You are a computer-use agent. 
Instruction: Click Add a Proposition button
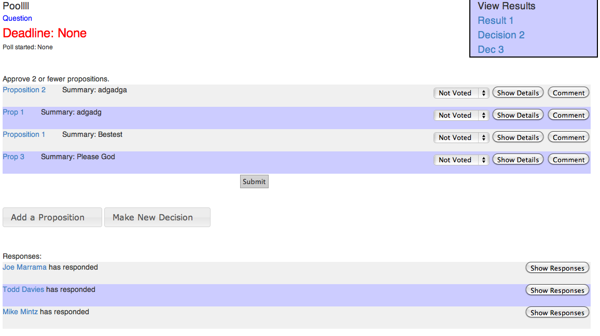pos(52,218)
